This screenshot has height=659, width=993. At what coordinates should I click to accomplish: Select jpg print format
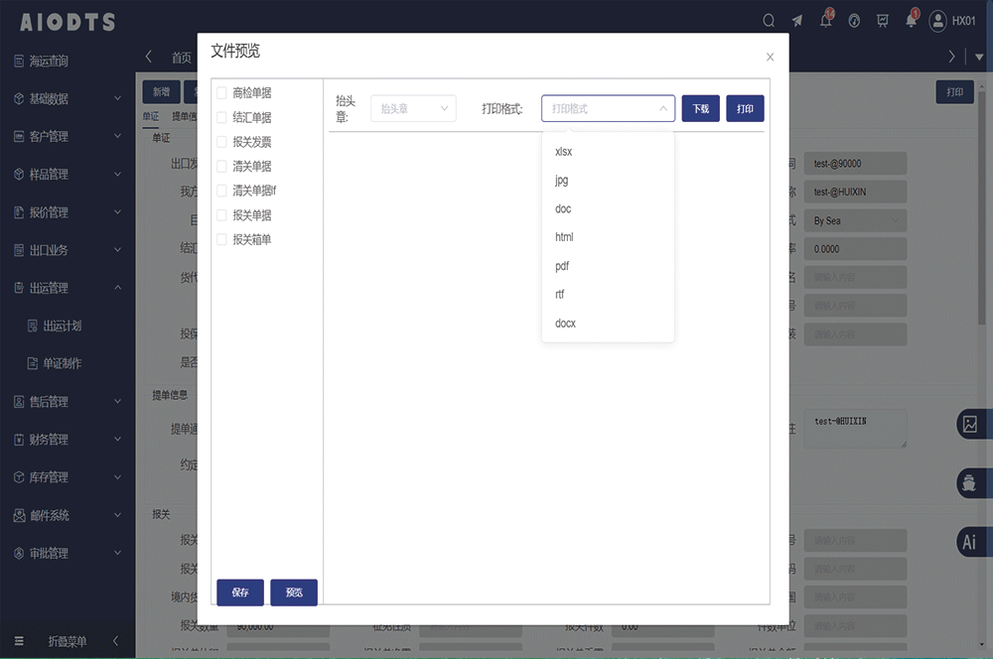[608, 181]
